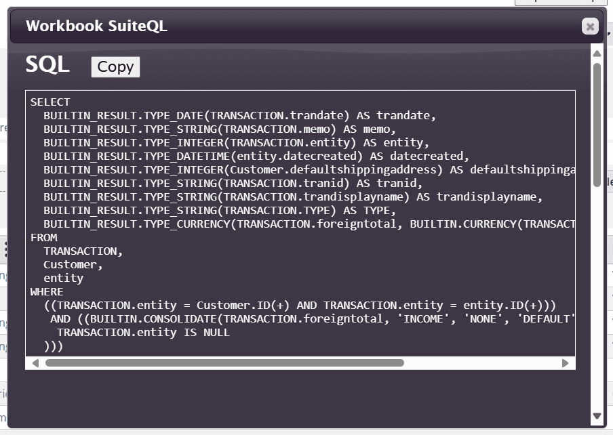This screenshot has width=613, height=435.
Task: Click the WHERE keyword line
Action: point(47,291)
